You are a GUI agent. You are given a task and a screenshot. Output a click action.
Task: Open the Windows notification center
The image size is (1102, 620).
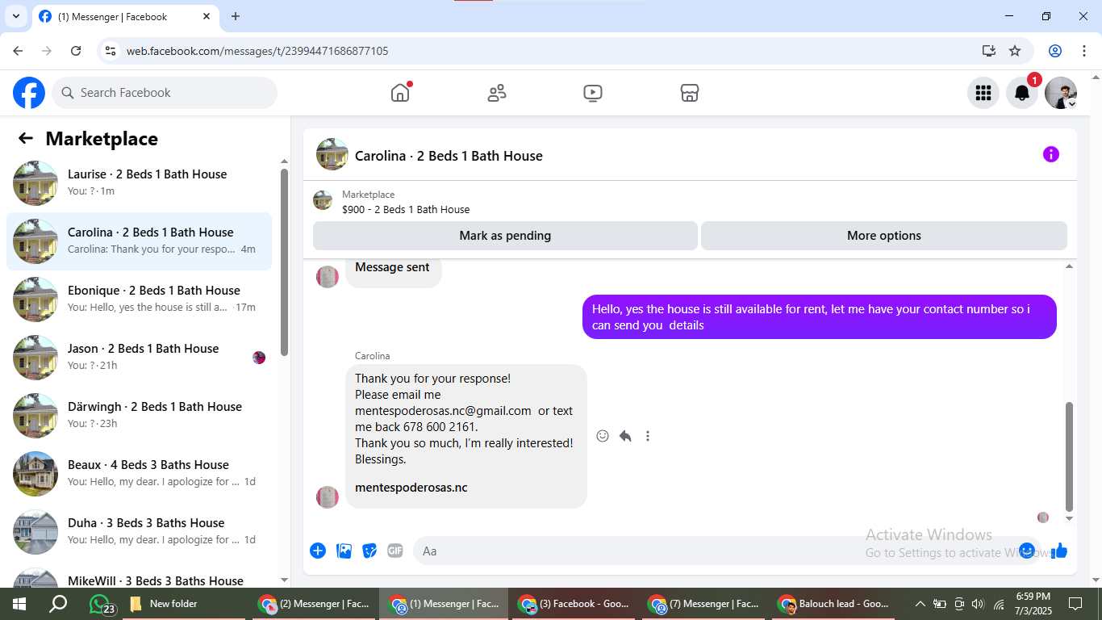1075,604
